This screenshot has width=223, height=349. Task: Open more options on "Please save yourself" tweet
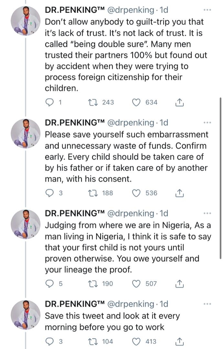207,123
